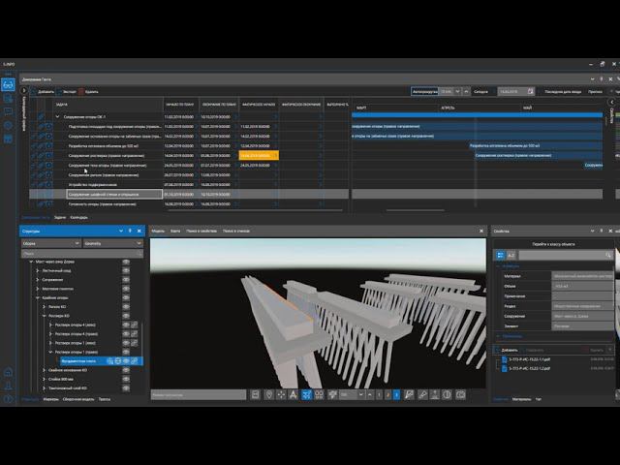
Task: Open the timescale dropdown arrow next to Авторазгрузка
Action: point(457,91)
